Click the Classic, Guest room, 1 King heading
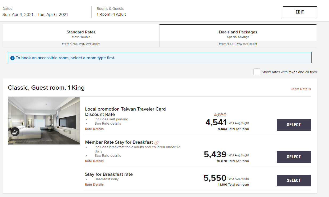 pos(46,88)
